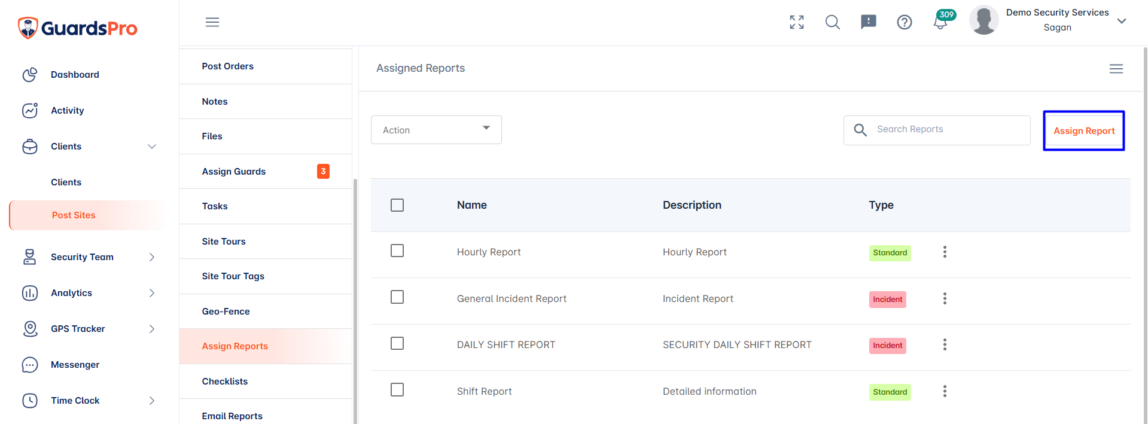Open the search magnifier in top bar

pos(832,22)
